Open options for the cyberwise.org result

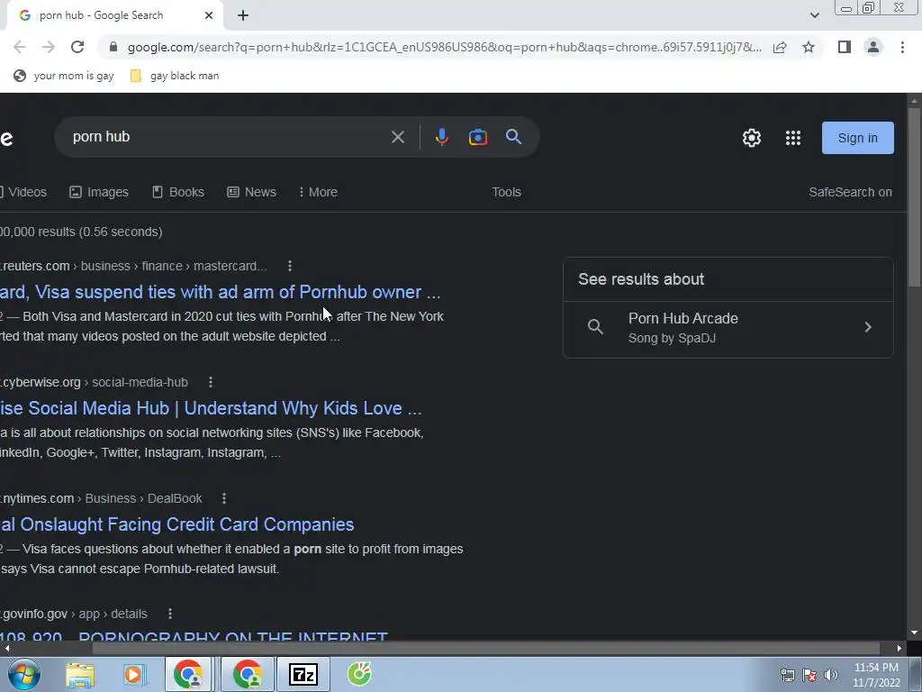click(x=211, y=382)
